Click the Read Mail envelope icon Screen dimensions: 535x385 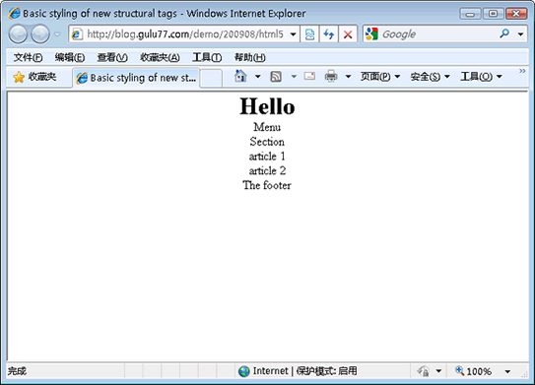tap(309, 76)
